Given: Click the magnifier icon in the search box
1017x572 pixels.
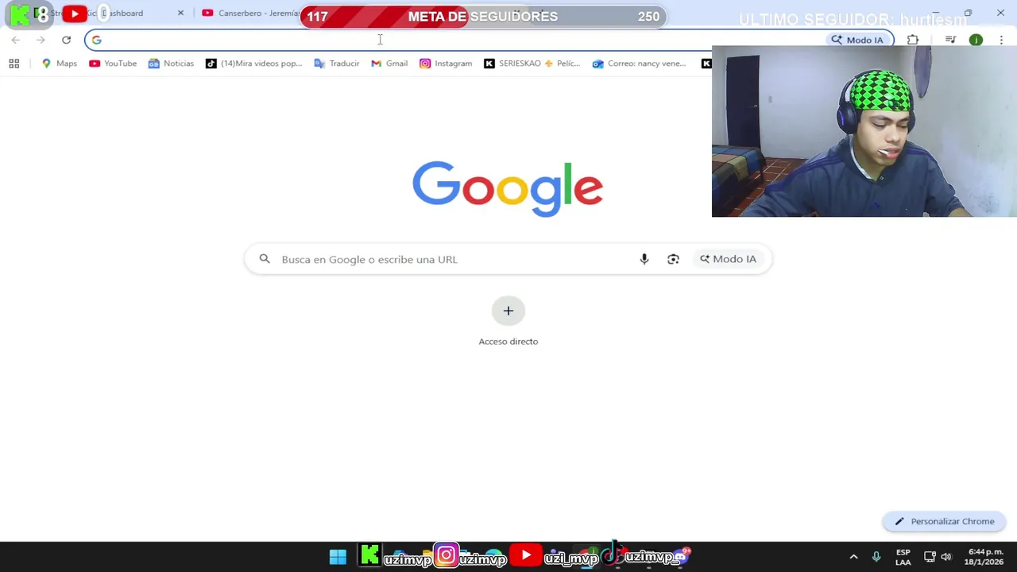Looking at the screenshot, I should click(265, 259).
